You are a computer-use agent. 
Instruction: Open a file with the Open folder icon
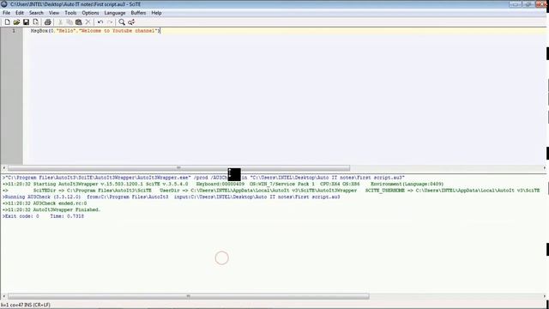click(x=16, y=22)
